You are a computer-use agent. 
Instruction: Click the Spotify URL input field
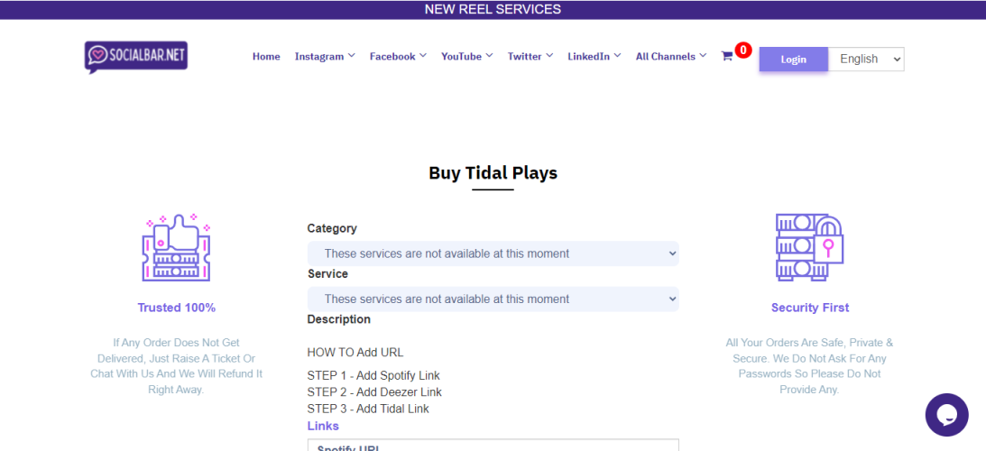[493, 446]
